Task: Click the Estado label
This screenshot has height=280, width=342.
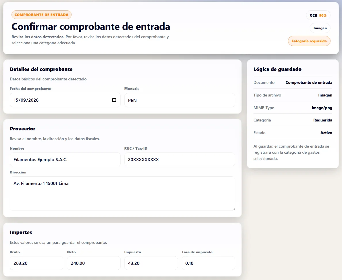Action: [x=259, y=133]
